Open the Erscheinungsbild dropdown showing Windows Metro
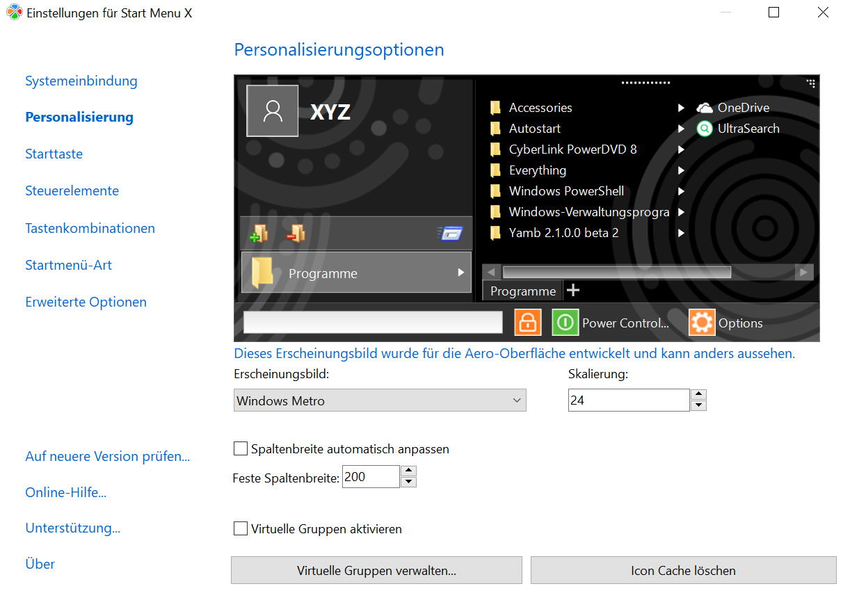The image size is (843, 600). click(x=380, y=400)
